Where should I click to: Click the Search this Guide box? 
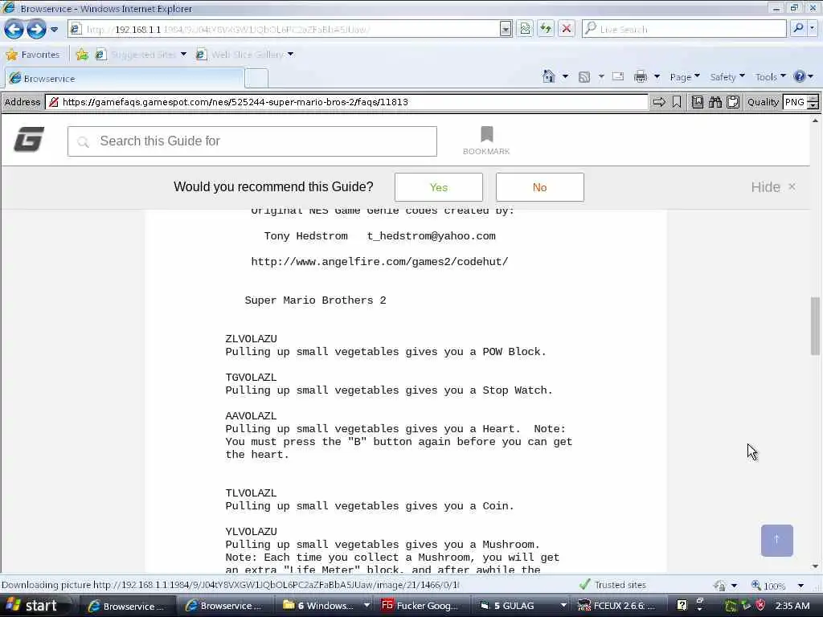[252, 141]
